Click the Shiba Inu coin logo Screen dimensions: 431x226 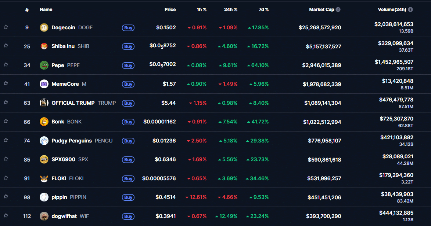coord(43,46)
